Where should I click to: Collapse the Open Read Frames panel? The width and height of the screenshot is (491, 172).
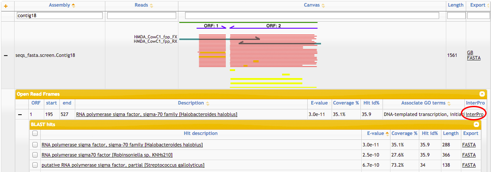(x=482, y=93)
